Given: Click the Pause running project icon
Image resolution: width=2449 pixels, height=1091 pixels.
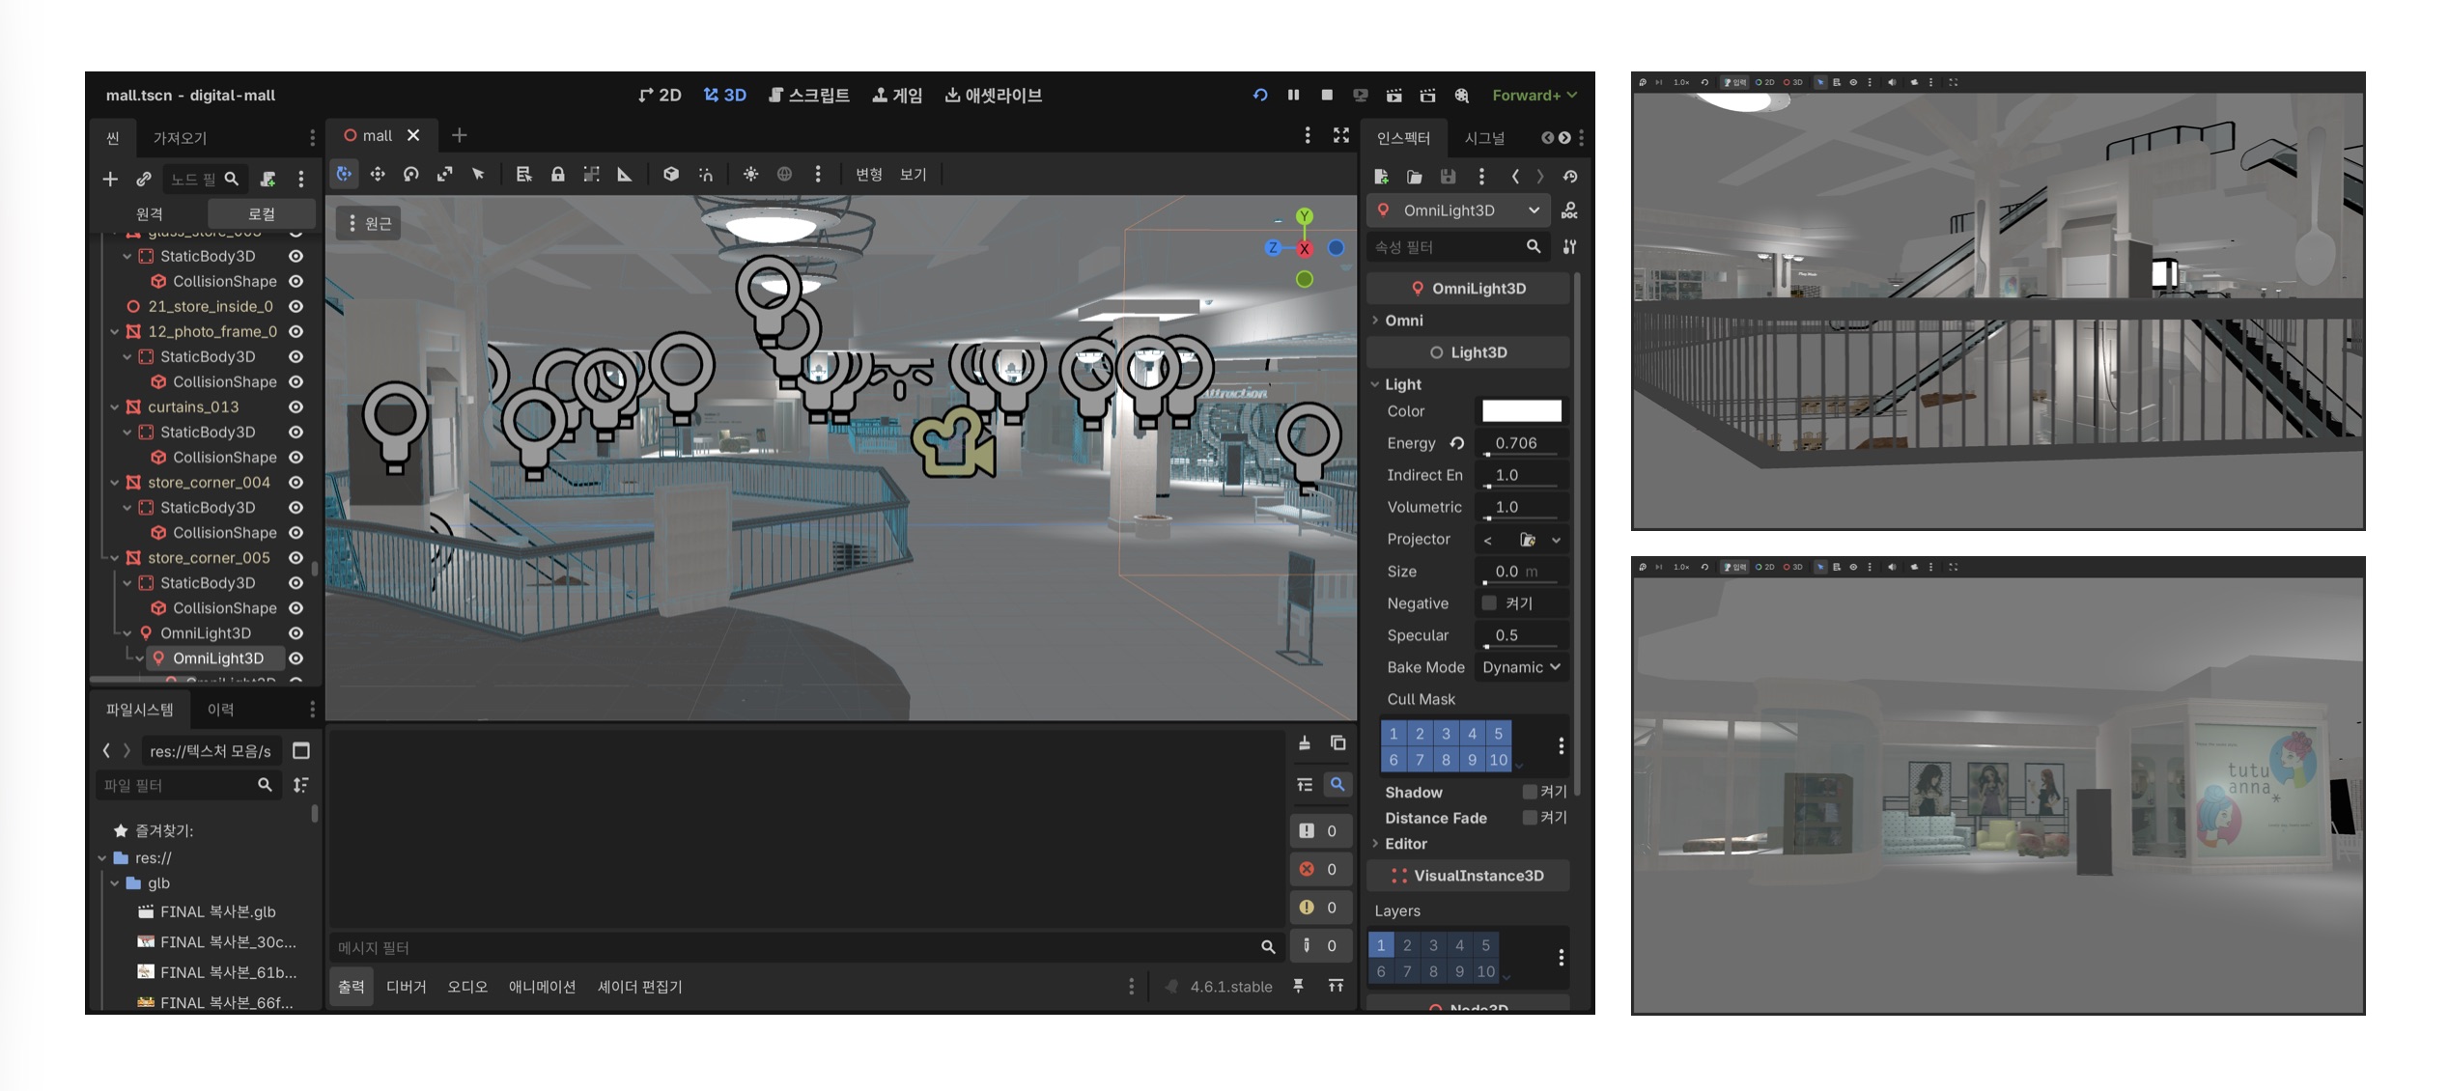Looking at the screenshot, I should [x=1293, y=95].
